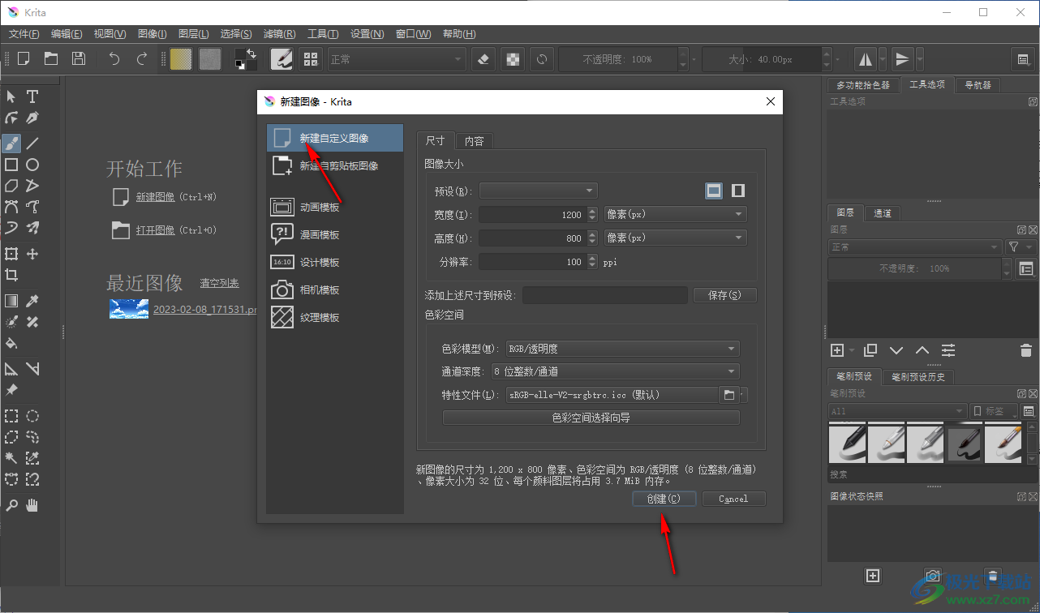Select the Pan hand tool
1040x613 pixels.
(32, 505)
